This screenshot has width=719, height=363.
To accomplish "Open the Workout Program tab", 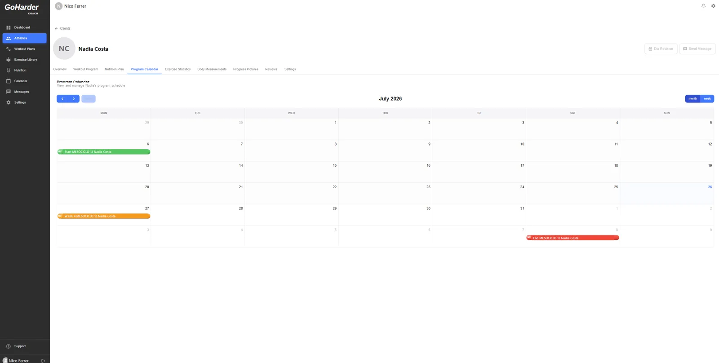I will [x=85, y=69].
